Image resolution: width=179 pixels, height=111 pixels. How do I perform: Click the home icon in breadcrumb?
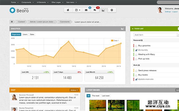pos(12,22)
